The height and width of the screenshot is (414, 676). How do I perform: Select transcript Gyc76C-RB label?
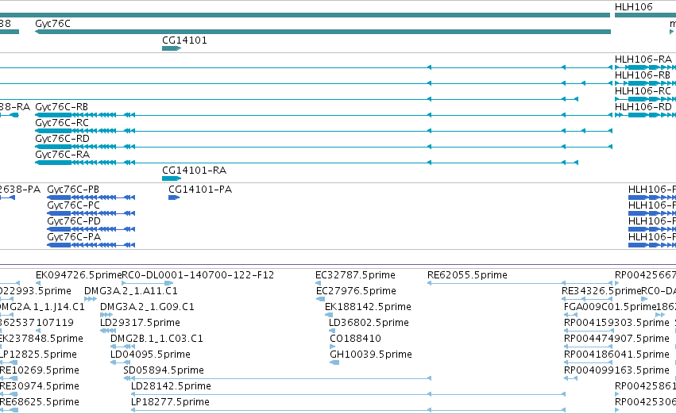coord(62,107)
